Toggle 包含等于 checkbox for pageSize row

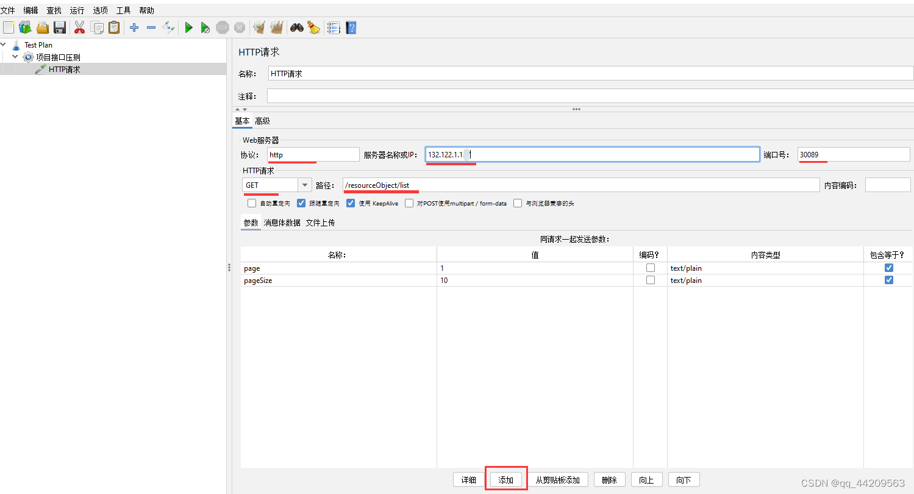[x=889, y=280]
